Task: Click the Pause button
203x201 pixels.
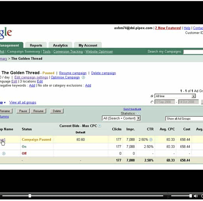Action: coord(23,111)
